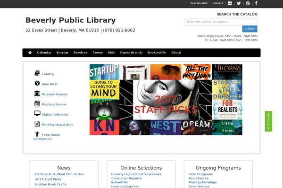Open the Museum Passes link
The image size is (283, 188).
pyautogui.click(x=55, y=94)
